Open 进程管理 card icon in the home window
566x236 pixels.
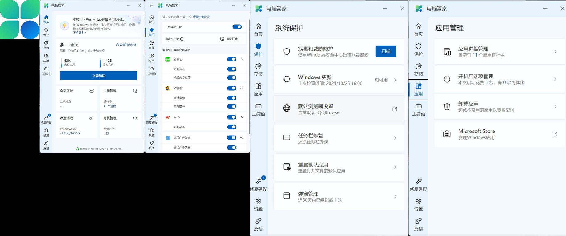click(135, 91)
